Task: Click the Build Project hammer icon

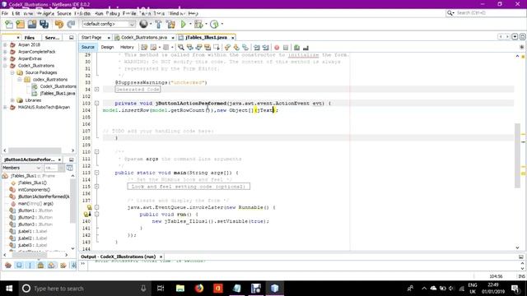Action: [158, 24]
